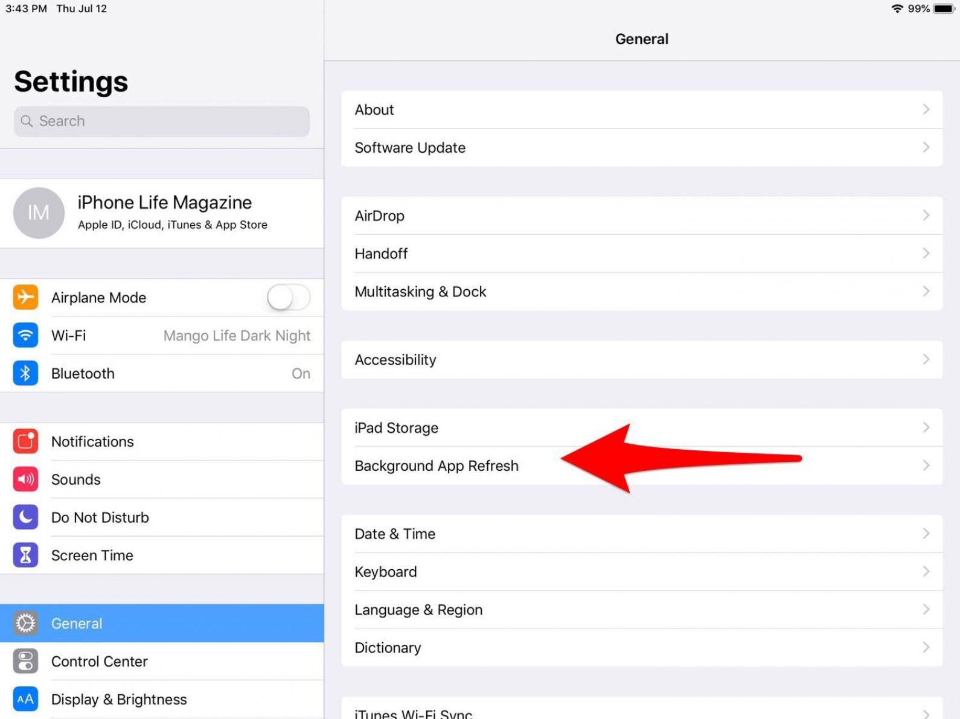960x719 pixels.
Task: Open Background App Refresh settings
Action: (642, 465)
